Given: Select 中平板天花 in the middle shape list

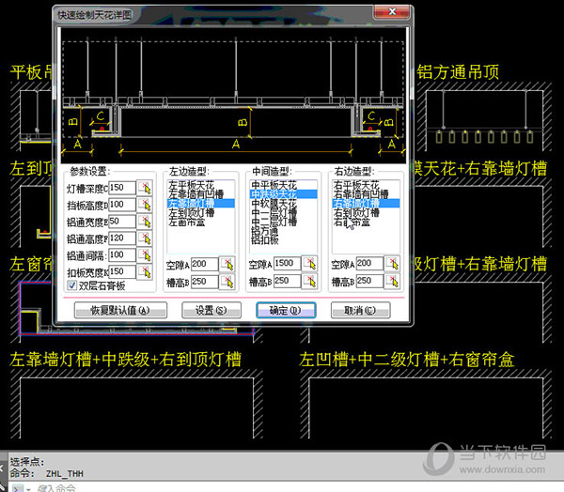Looking at the screenshot, I should pyautogui.click(x=284, y=185).
